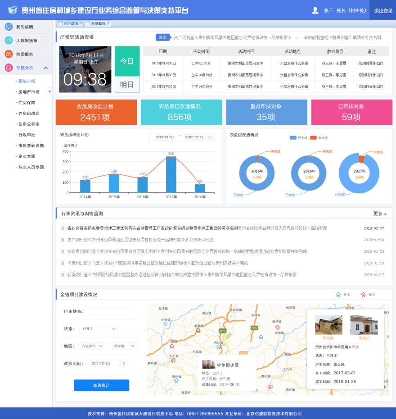Click red house marker near 六桶镇
396x419 pixels.
tap(171, 346)
